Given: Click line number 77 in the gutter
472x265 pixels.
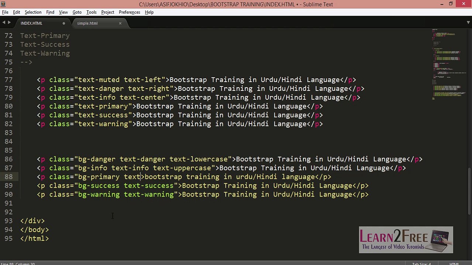Looking at the screenshot, I should [9, 79].
